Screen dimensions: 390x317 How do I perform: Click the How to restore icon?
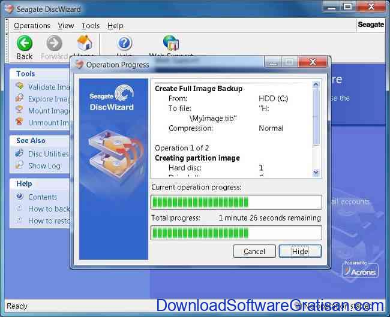tap(19, 220)
